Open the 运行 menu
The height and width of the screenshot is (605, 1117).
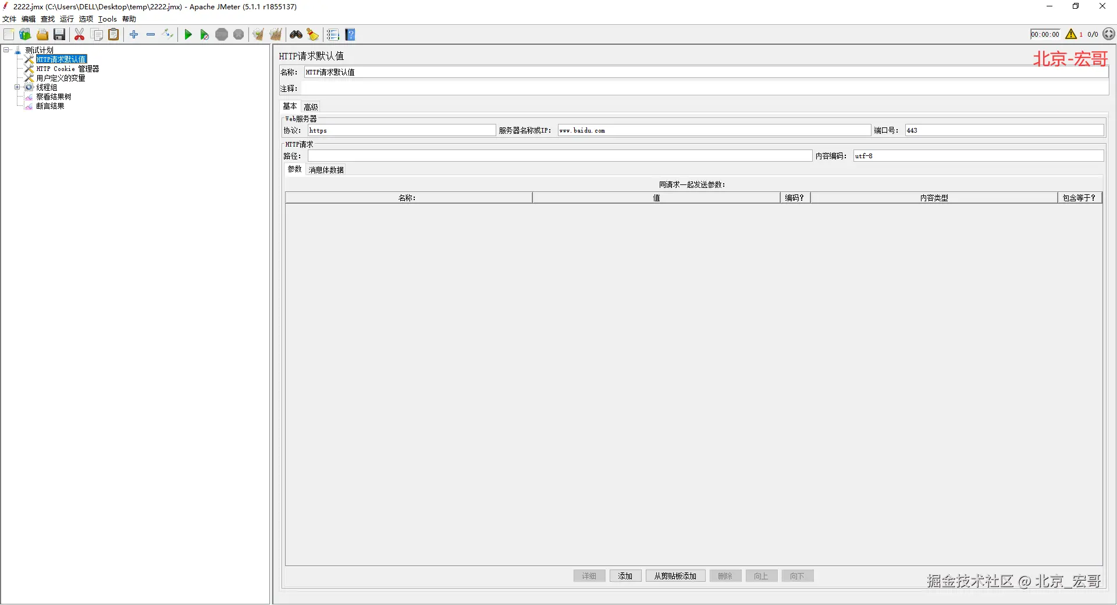[x=67, y=19]
